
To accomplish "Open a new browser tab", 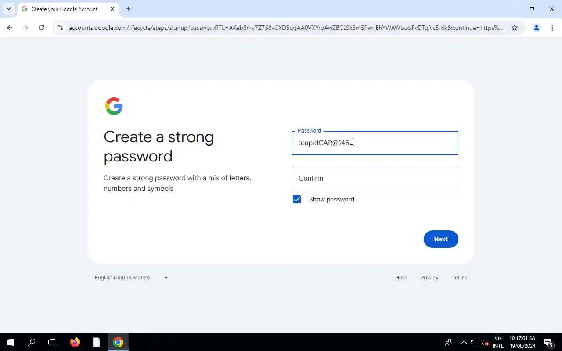I will point(128,9).
